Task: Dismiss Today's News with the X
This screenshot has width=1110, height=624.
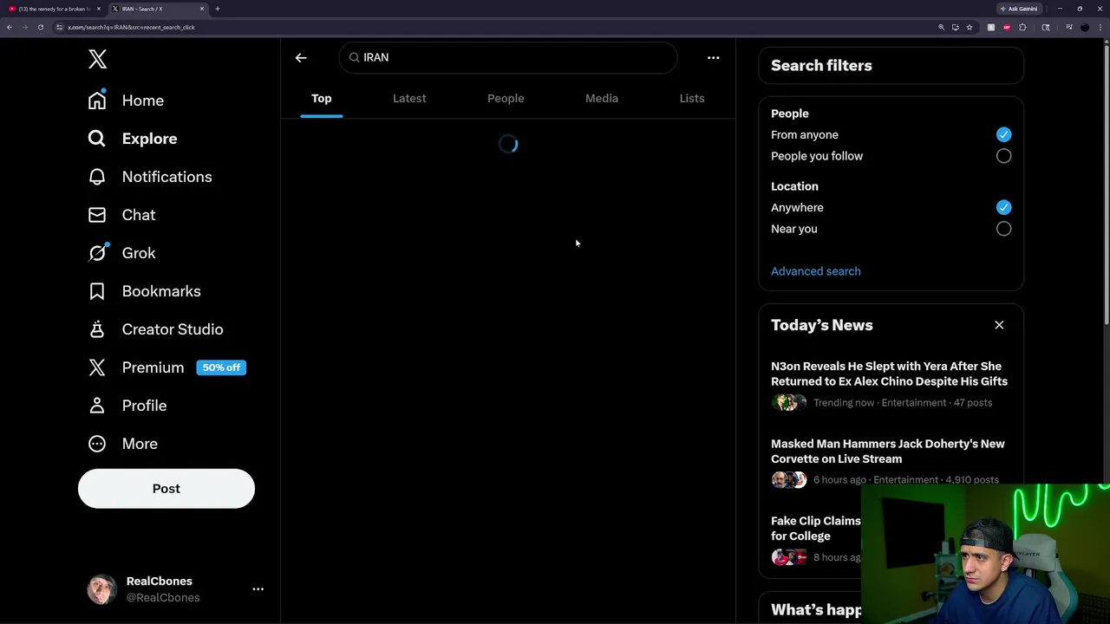Action: point(999,325)
